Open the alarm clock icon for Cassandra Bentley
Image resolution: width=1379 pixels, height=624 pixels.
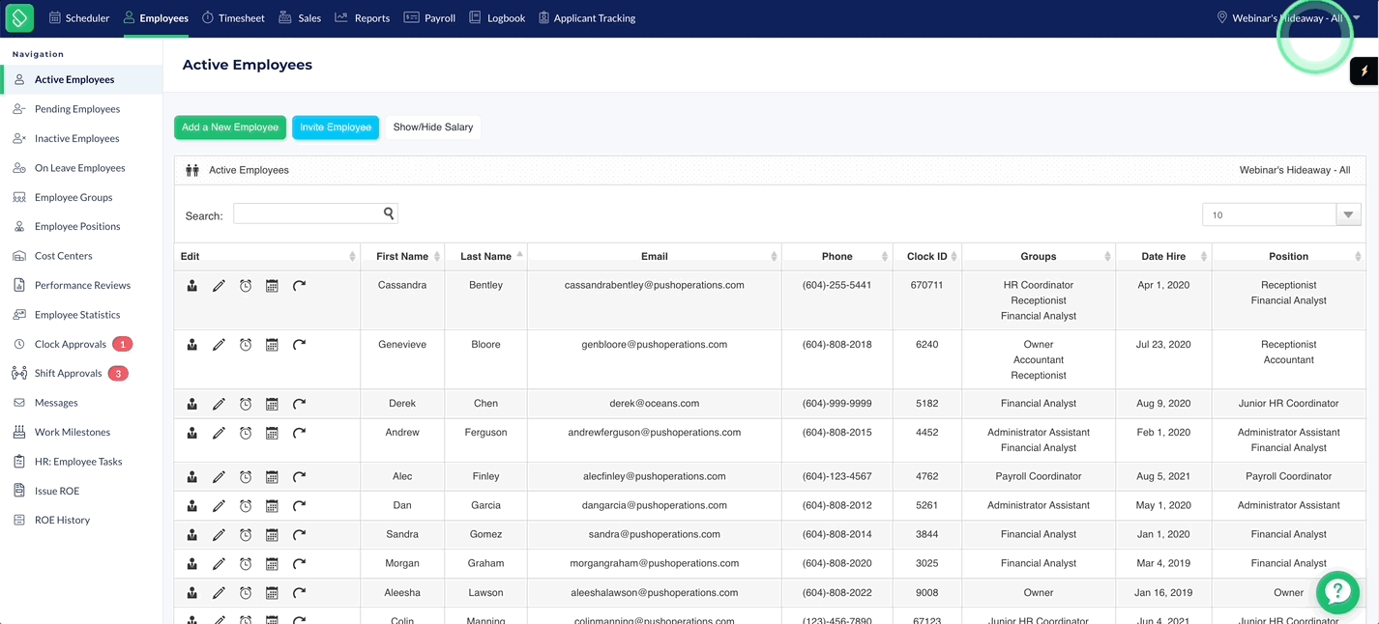[x=246, y=286]
